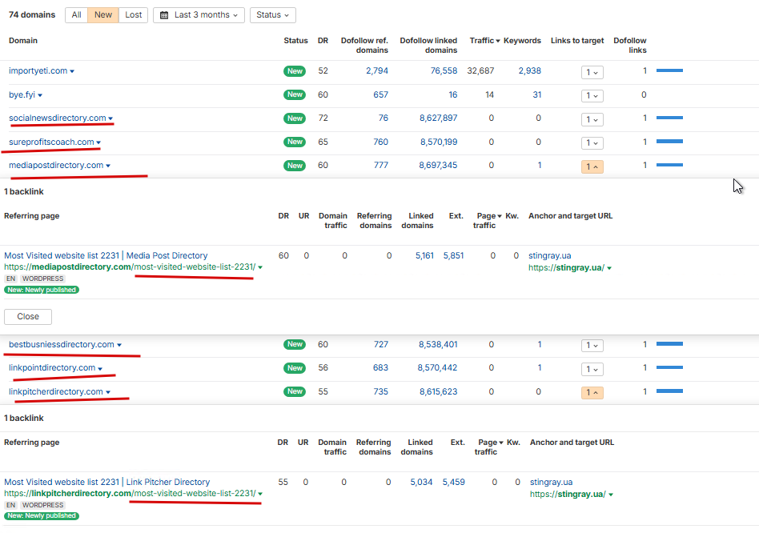Open caret menu after linkpitcherdirectory URL
The height and width of the screenshot is (533, 759).
point(260,494)
